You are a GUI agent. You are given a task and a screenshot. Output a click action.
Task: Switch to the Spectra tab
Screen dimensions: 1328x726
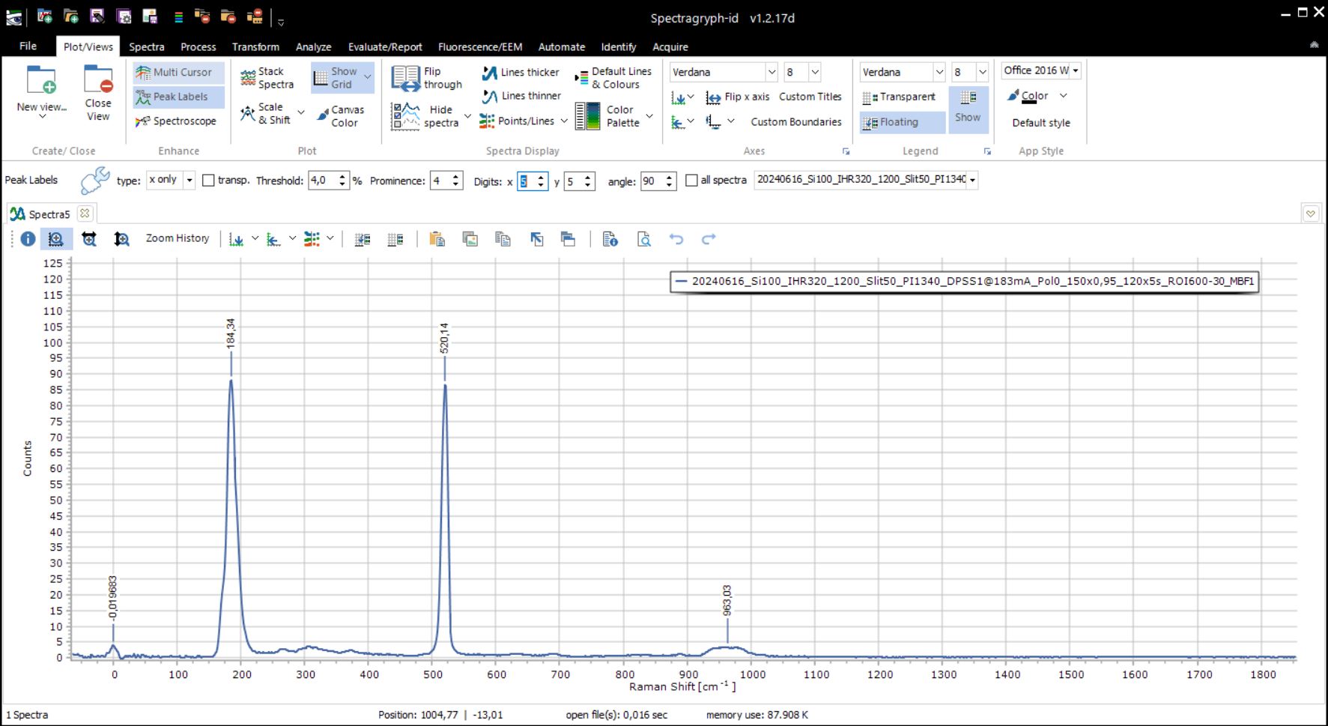(x=146, y=46)
